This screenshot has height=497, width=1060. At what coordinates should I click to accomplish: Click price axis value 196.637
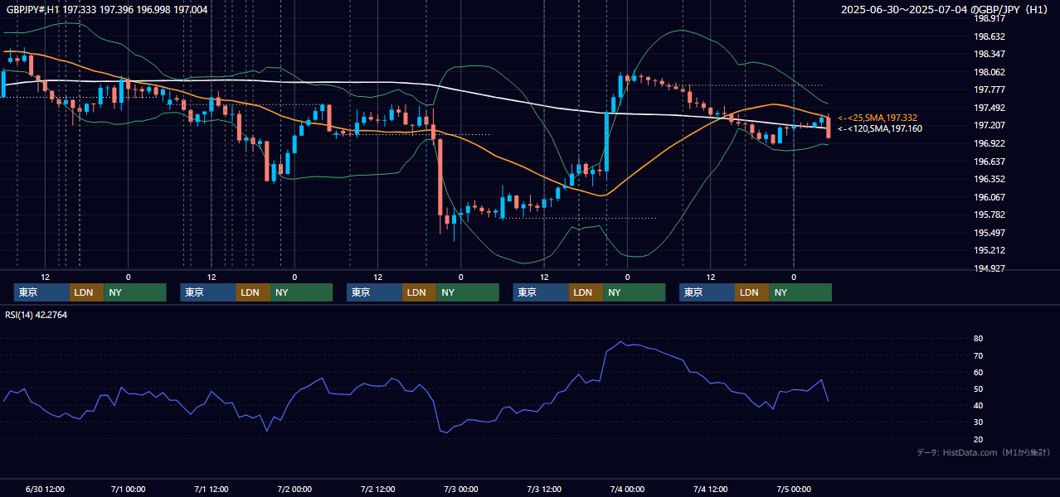pos(989,162)
